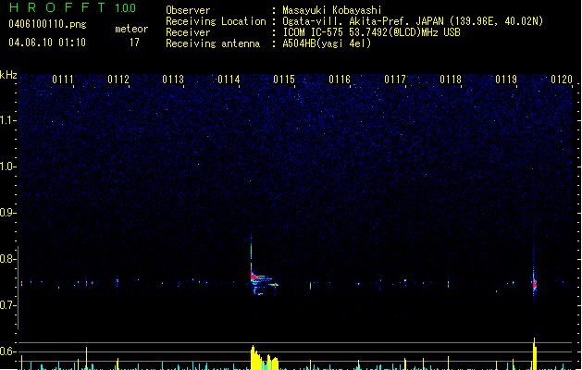
Task: Click time marker 0116
Action: 340,80
